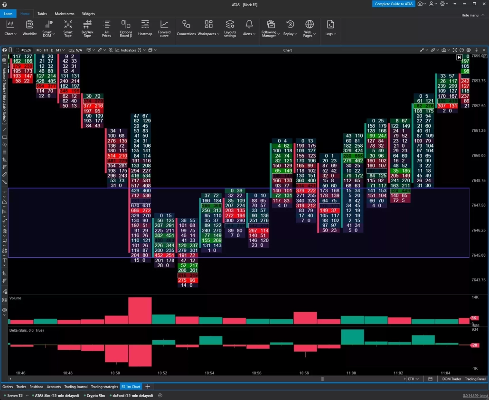Open the Options Board
The width and height of the screenshot is (489, 400).
point(126,28)
